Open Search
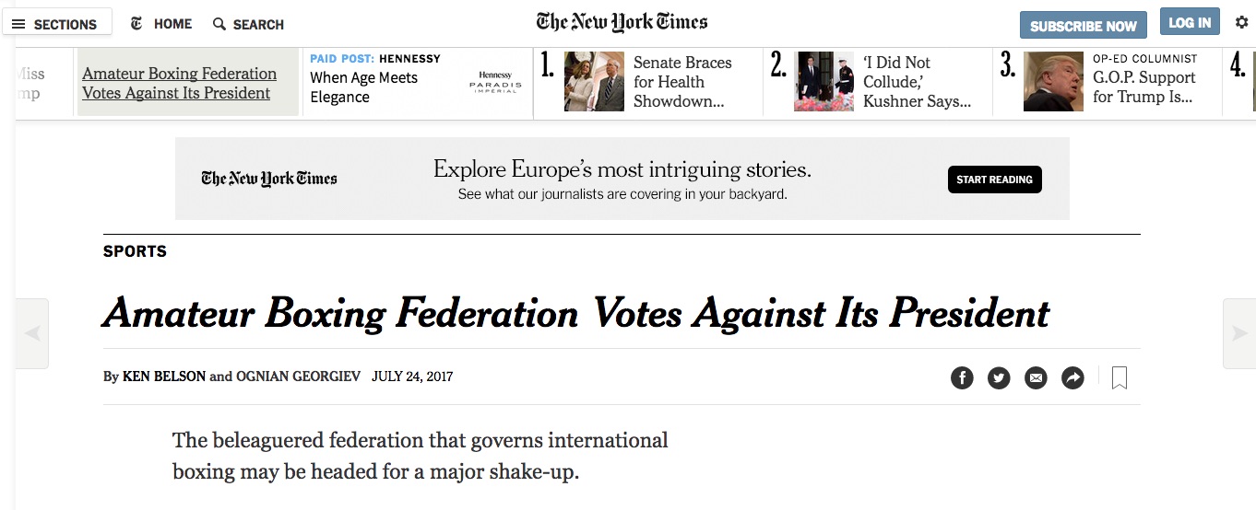The width and height of the screenshot is (1256, 510). tap(249, 24)
